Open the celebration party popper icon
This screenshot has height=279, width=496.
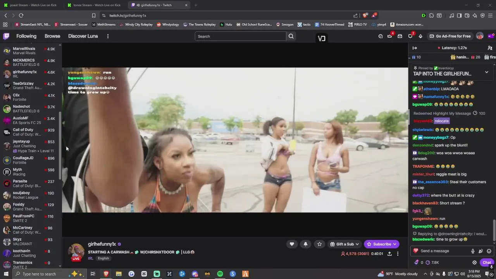pyautogui.click(x=481, y=251)
